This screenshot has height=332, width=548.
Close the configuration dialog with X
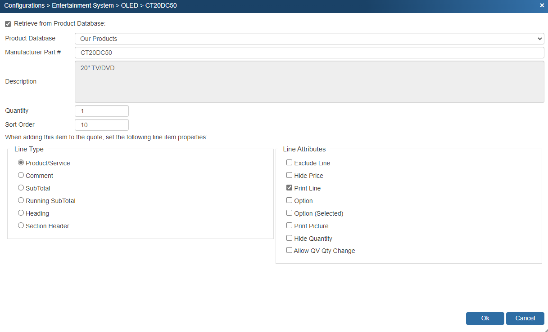[542, 5]
